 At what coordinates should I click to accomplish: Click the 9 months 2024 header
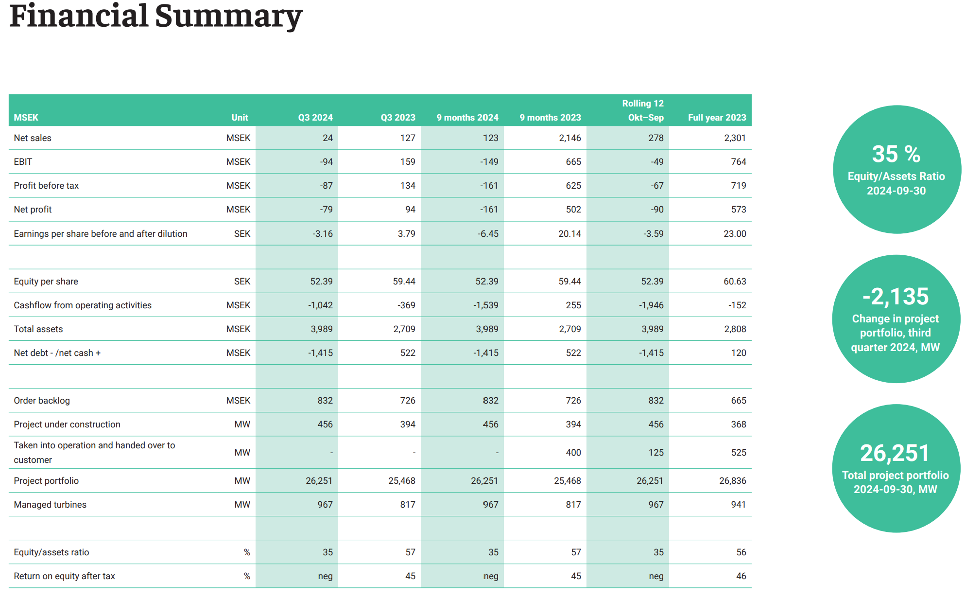coord(467,118)
